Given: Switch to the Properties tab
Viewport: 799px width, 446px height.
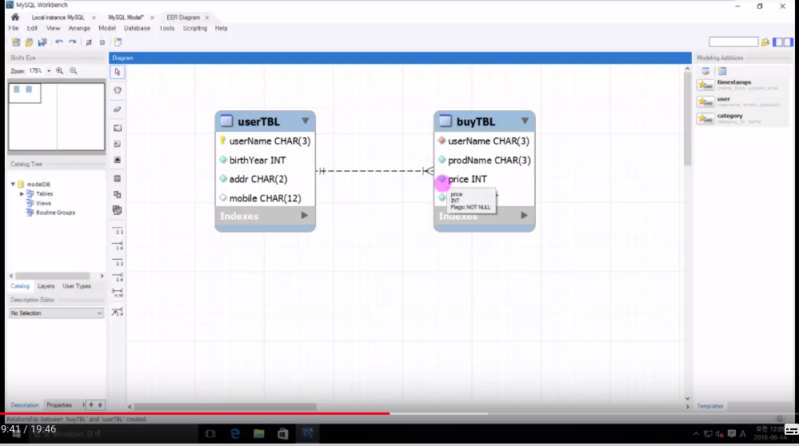Looking at the screenshot, I should [59, 405].
